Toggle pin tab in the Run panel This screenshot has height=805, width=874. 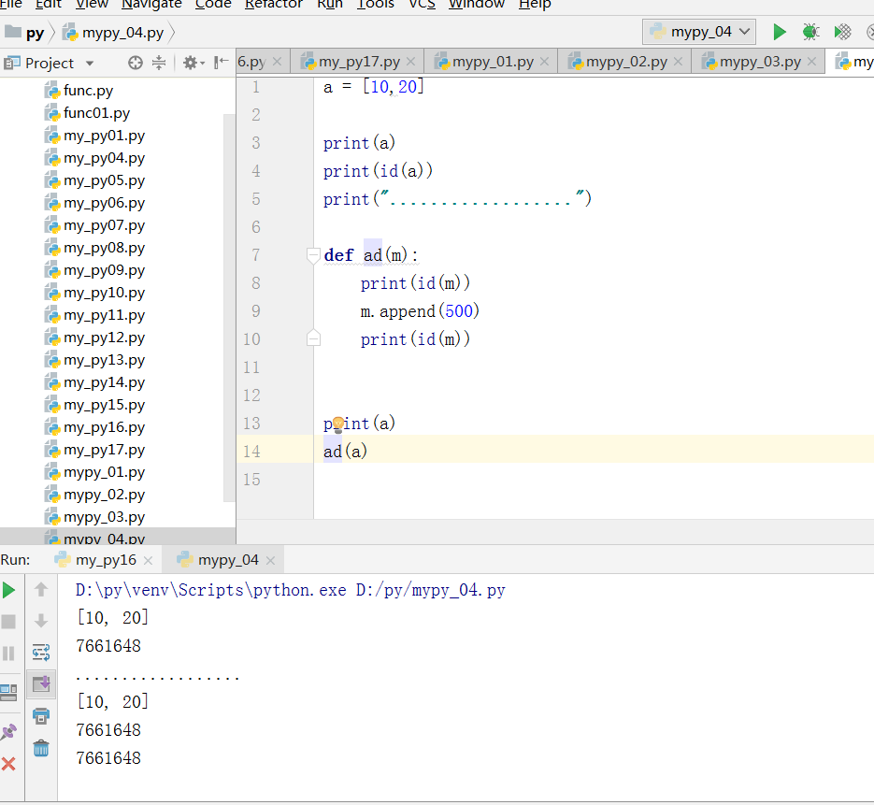(8, 732)
